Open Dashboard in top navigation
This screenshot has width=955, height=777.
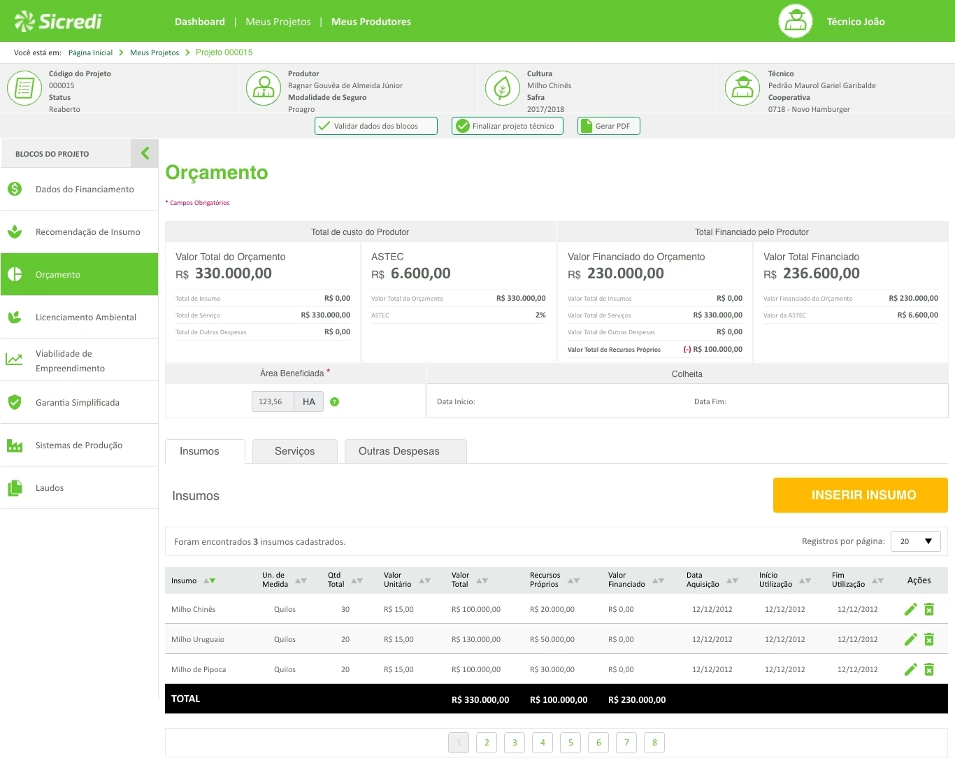200,22
